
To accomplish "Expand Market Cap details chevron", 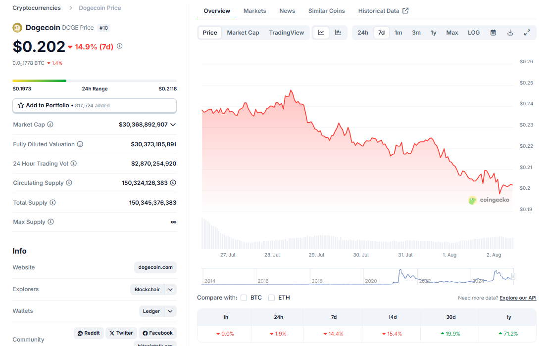I will (x=173, y=125).
